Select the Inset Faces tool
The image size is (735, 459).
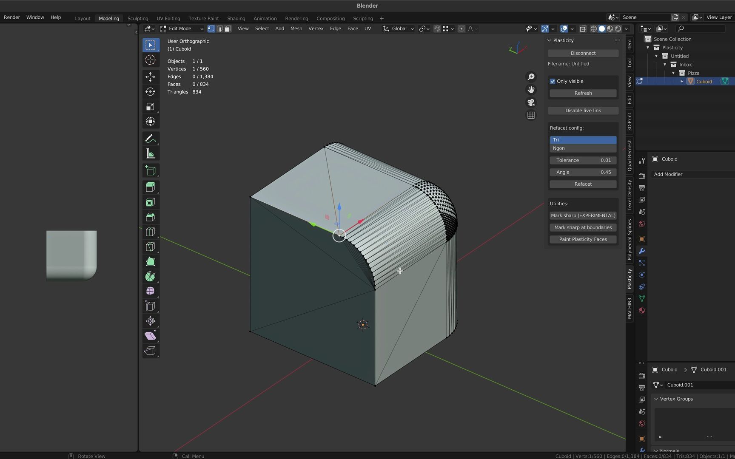click(x=150, y=202)
